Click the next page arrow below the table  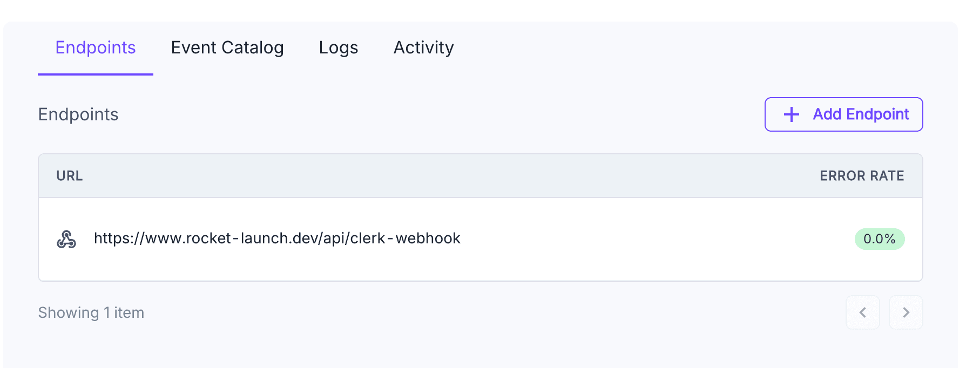pyautogui.click(x=906, y=312)
